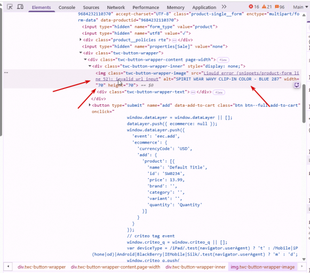This screenshot has height=273, width=310.
Task: Open the Main context dropdown
Action: coord(300,7)
